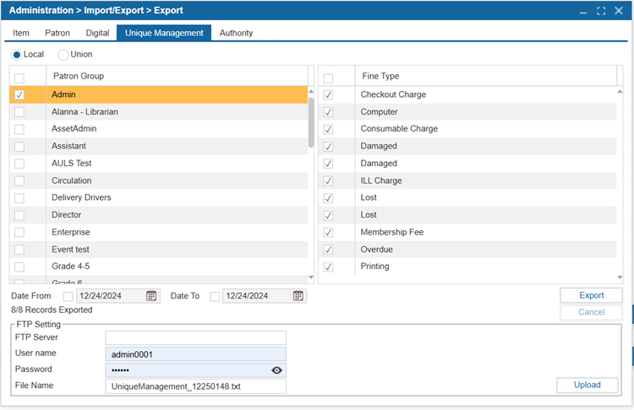The height and width of the screenshot is (410, 634).
Task: Click the User name field
Action: pyautogui.click(x=196, y=354)
